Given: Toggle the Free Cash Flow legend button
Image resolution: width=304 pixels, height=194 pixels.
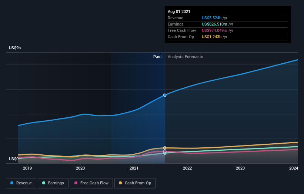Looking at the screenshot, I should (x=91, y=183).
